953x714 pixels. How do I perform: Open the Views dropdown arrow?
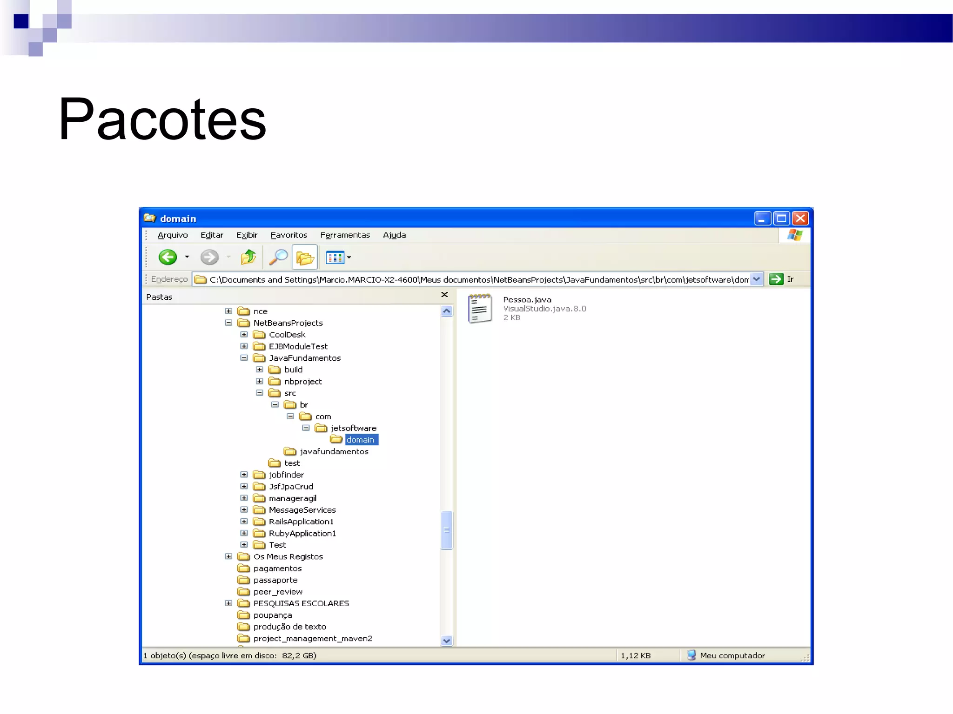(x=349, y=257)
